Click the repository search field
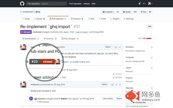The image size is (173, 108). [54, 4]
